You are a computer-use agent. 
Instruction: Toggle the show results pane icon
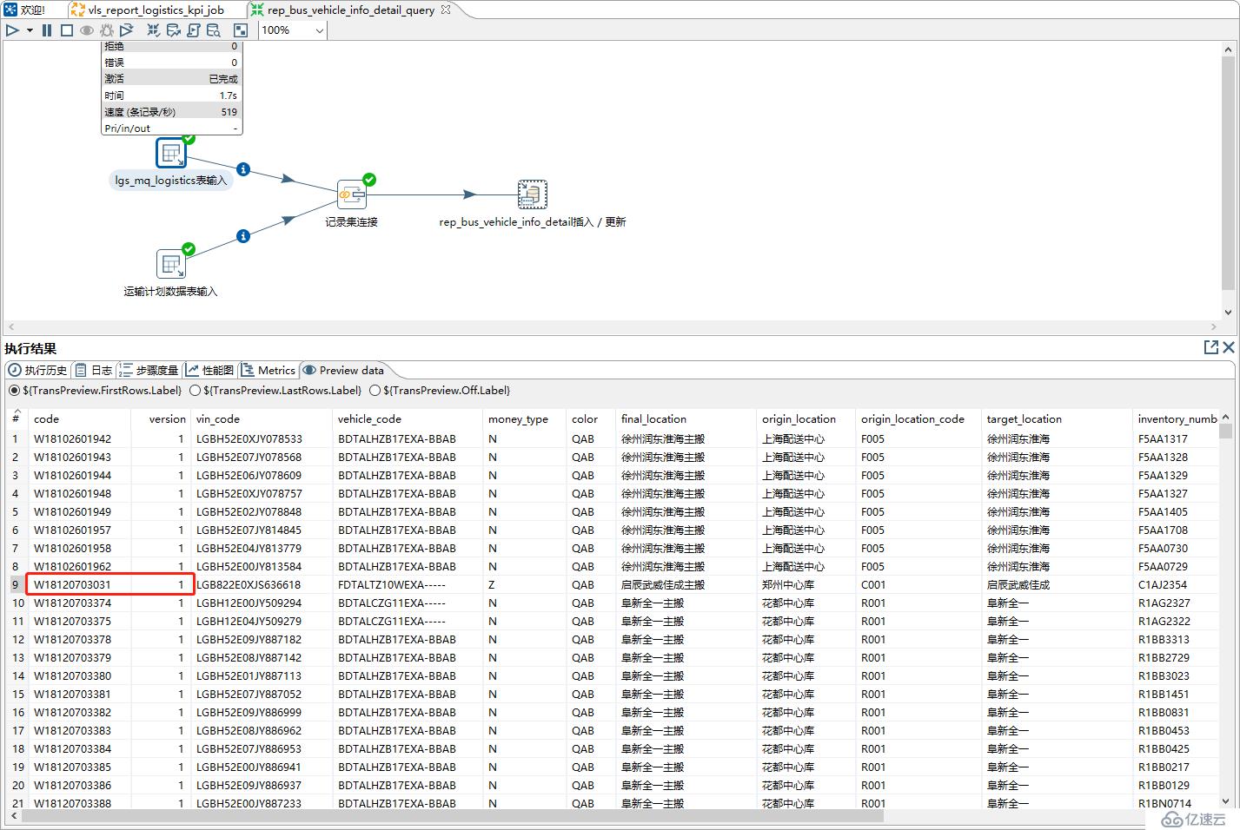pos(241,30)
